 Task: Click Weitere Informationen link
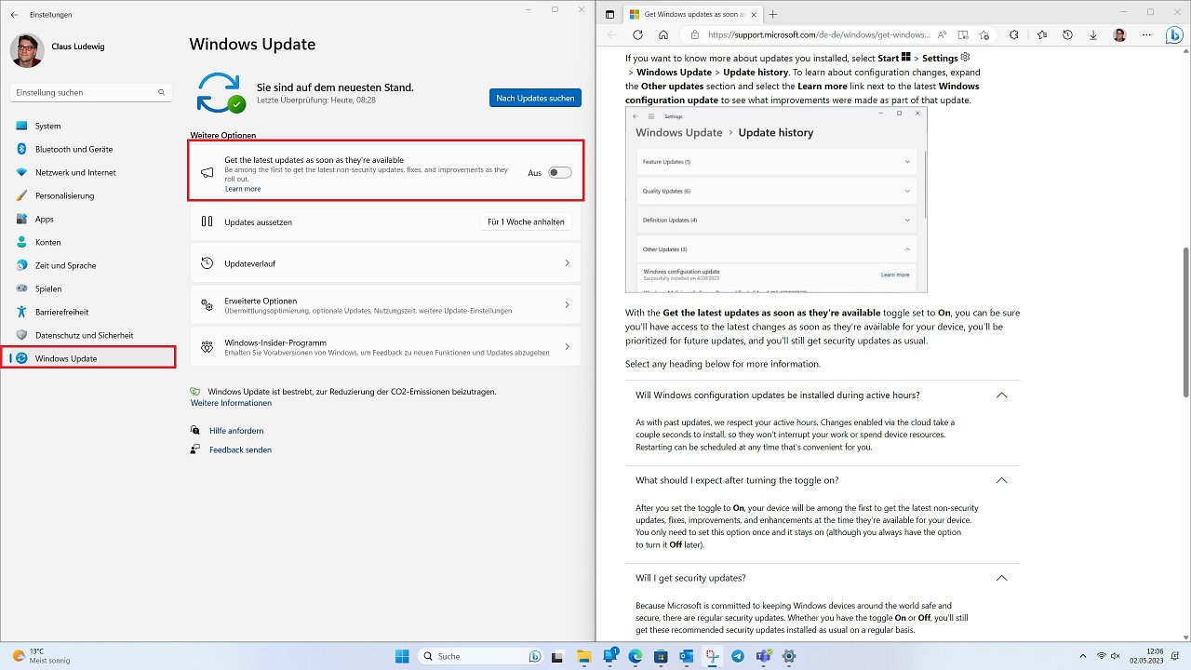point(232,403)
